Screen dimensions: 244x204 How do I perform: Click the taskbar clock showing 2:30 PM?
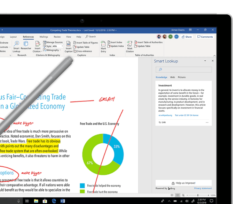(202, 201)
